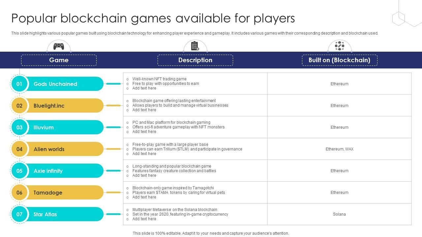Select the 02 number circle
Image resolution: width=422 pixels, height=237 pixels.
coord(19,106)
